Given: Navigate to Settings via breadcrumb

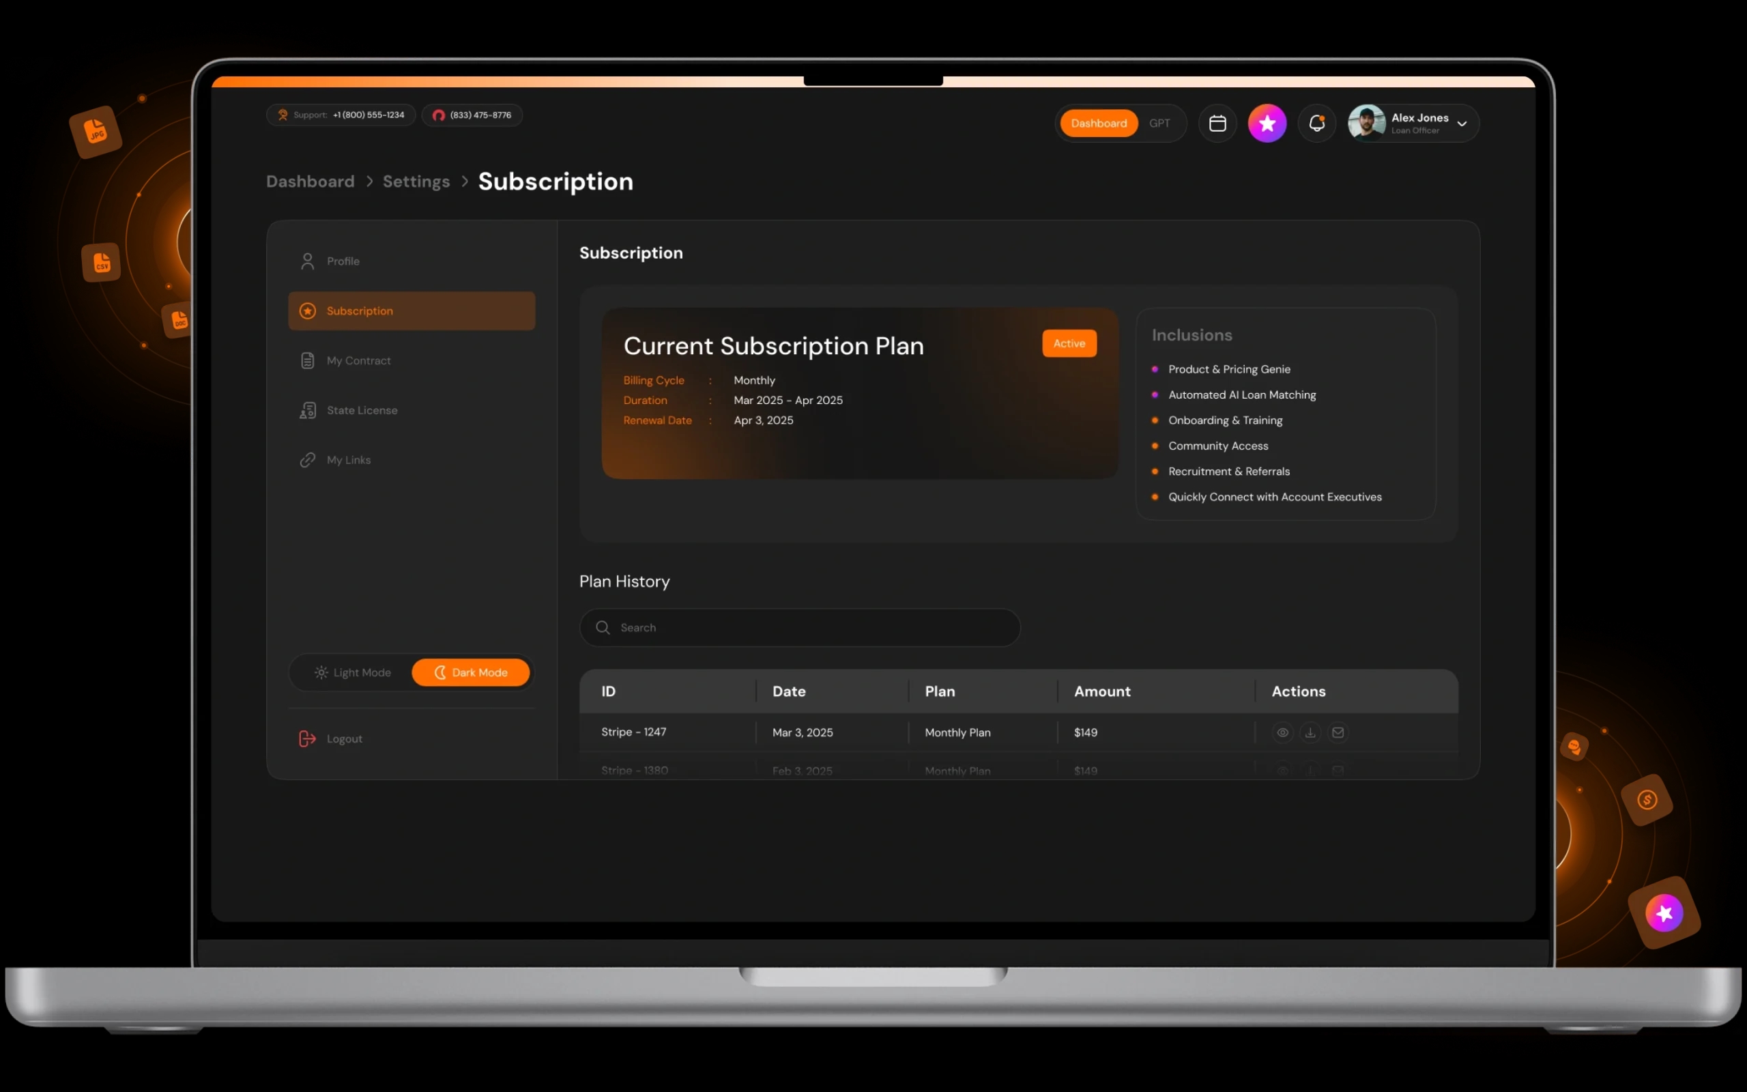Looking at the screenshot, I should 416,182.
